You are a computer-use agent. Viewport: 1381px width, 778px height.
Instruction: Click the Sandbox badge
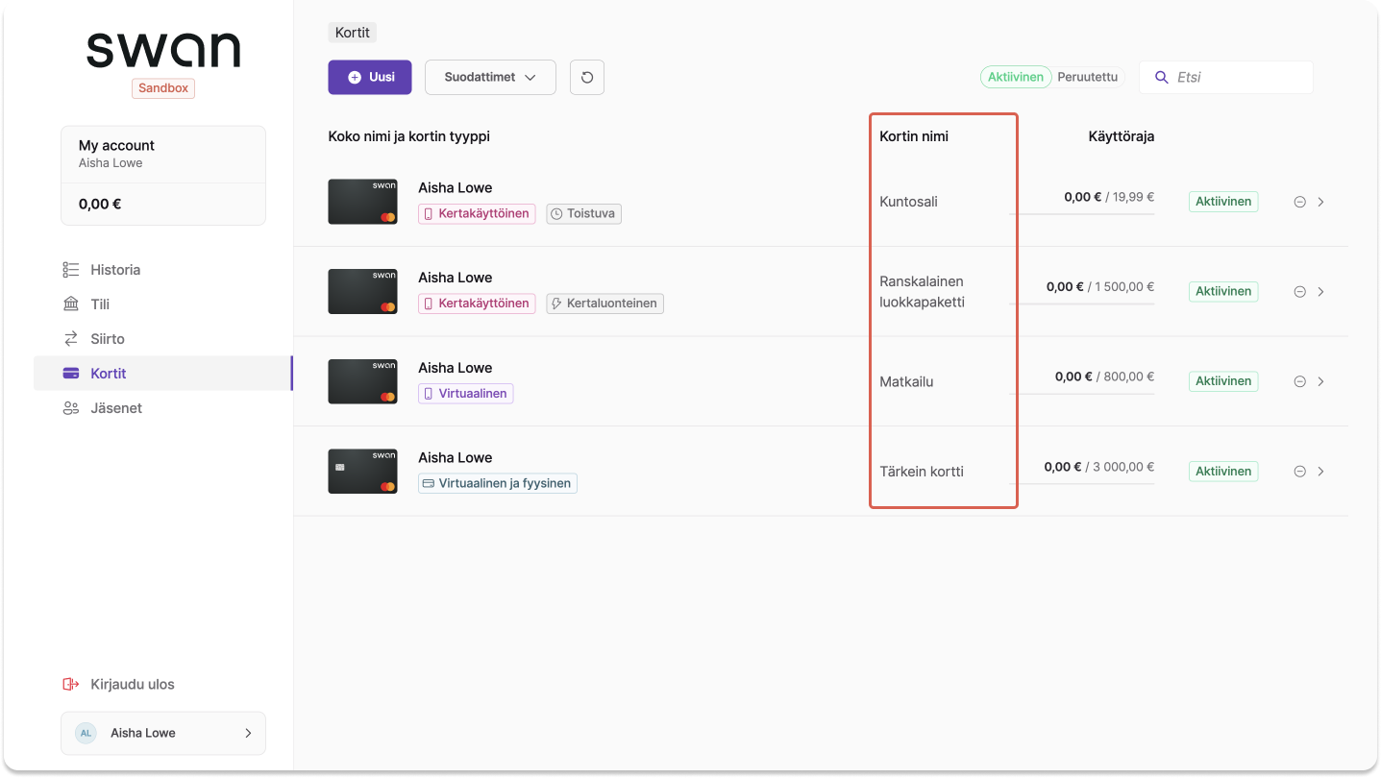163,88
